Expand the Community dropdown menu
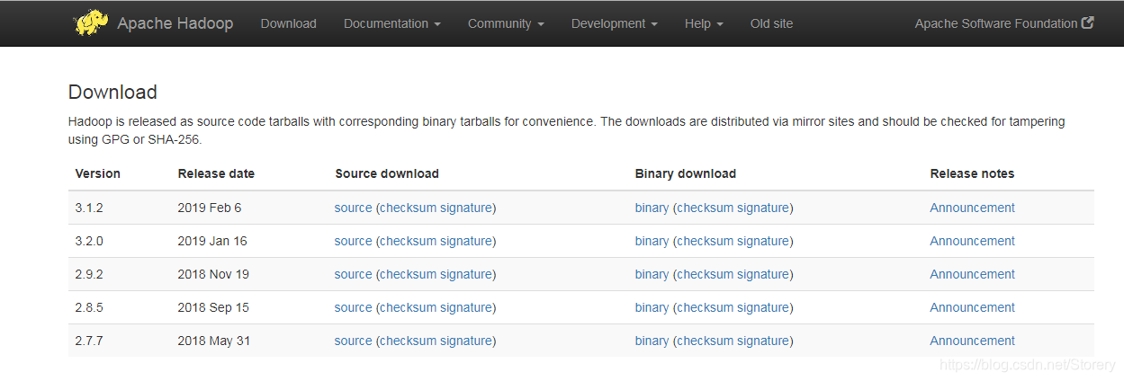The height and width of the screenshot is (381, 1124). (506, 23)
